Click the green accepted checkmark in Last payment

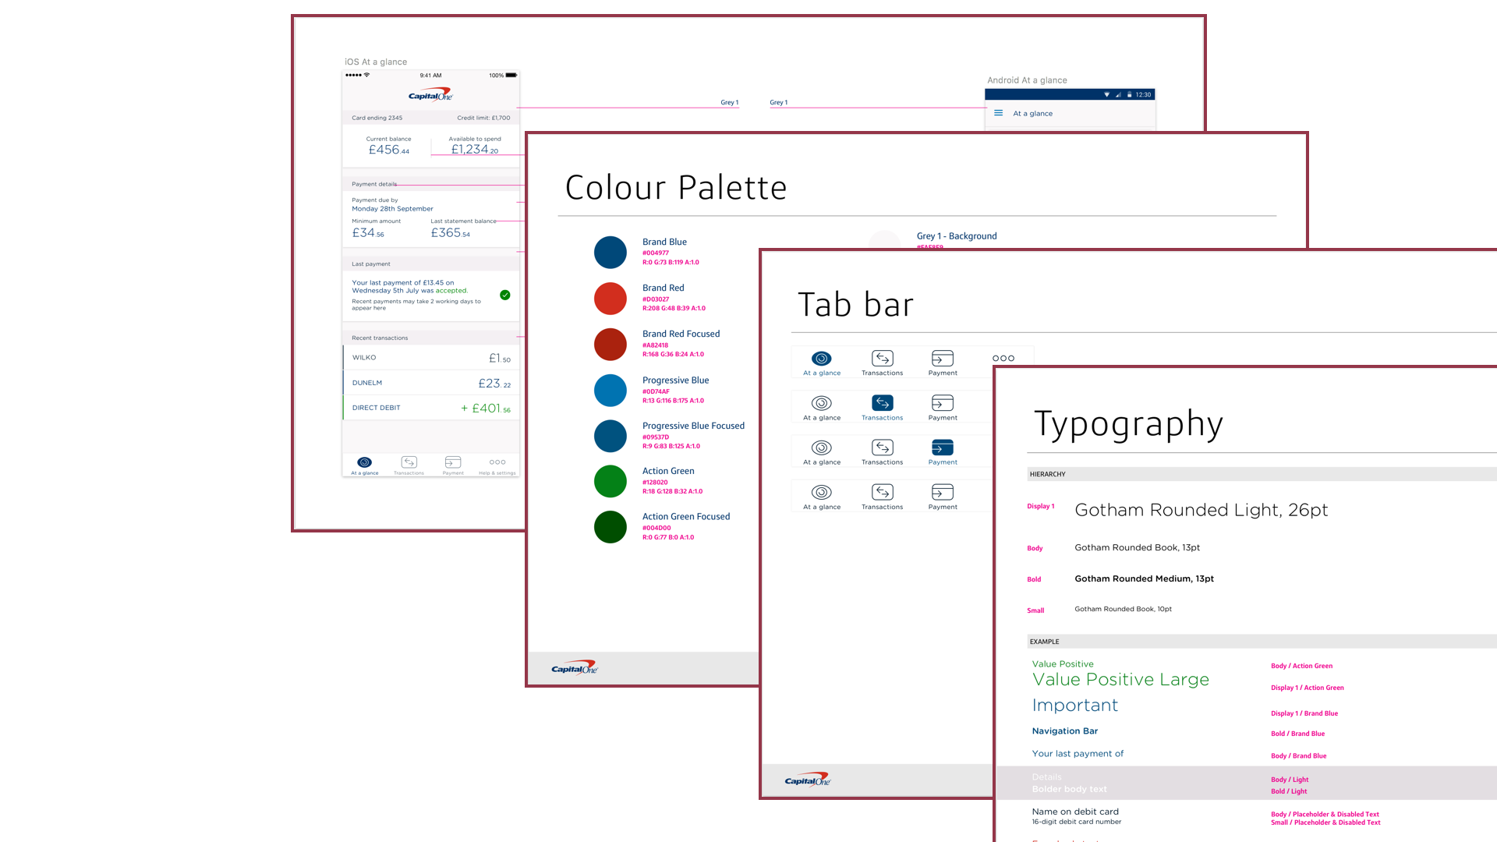tap(505, 295)
